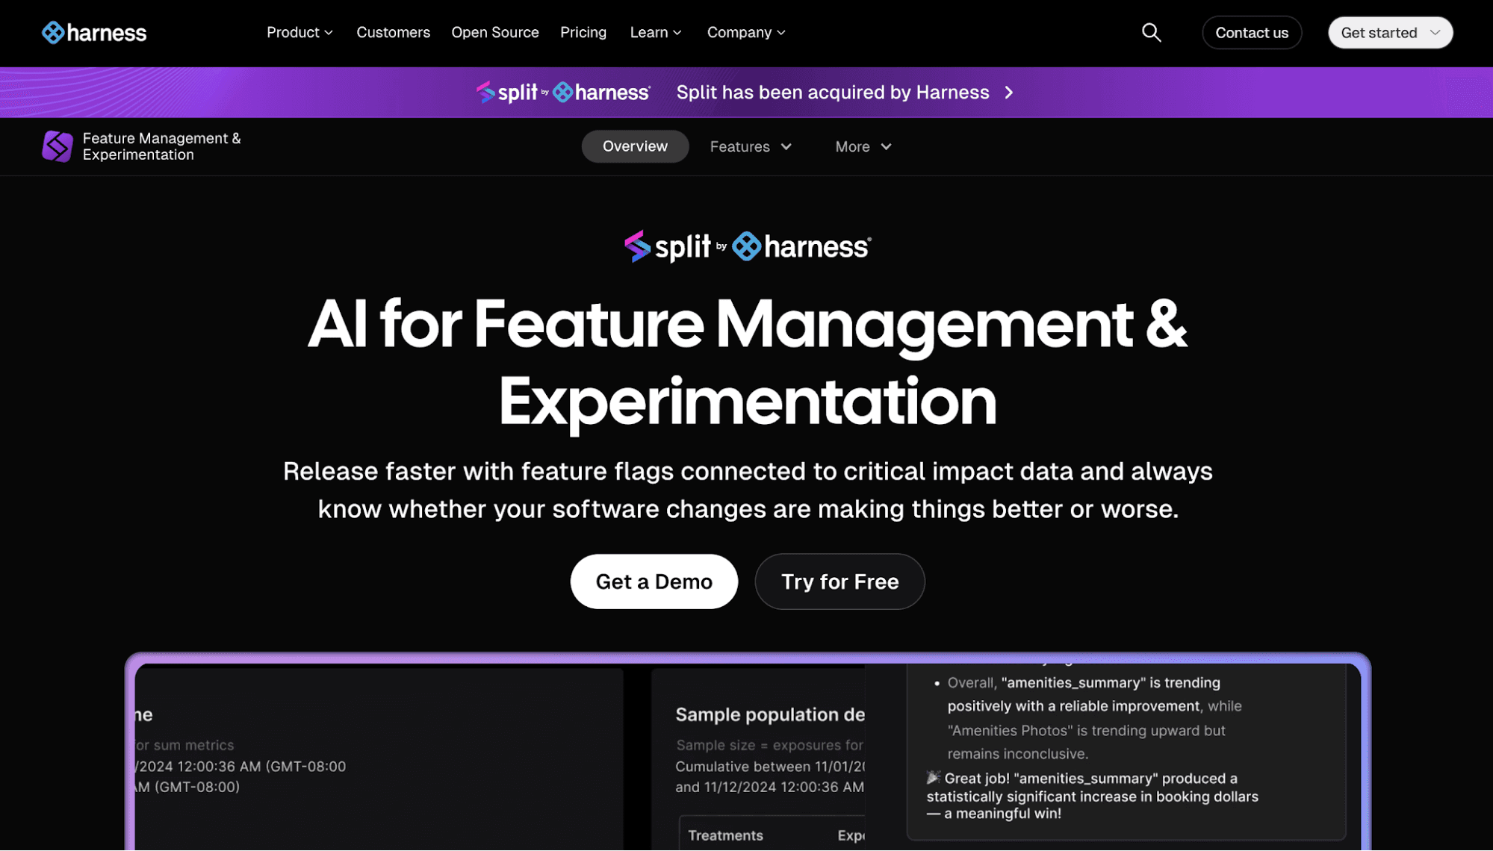Click the Treatments column header
This screenshot has height=851, width=1493.
[x=725, y=836]
